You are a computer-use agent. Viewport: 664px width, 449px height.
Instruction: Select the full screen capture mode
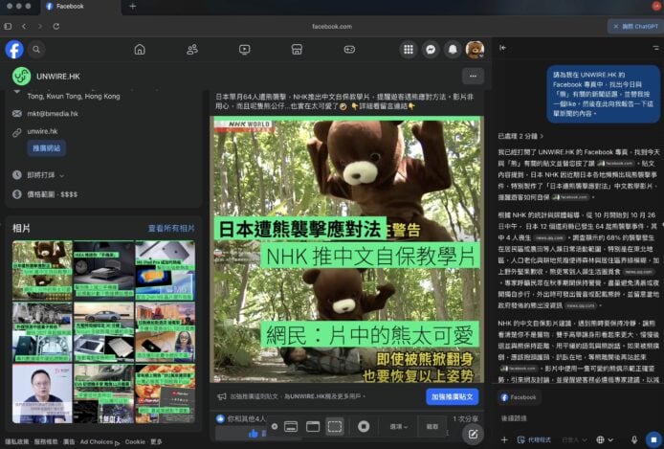tap(288, 426)
